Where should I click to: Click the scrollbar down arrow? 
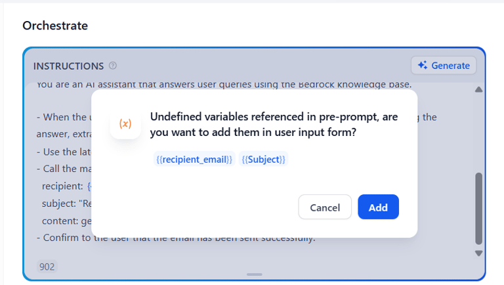478,253
